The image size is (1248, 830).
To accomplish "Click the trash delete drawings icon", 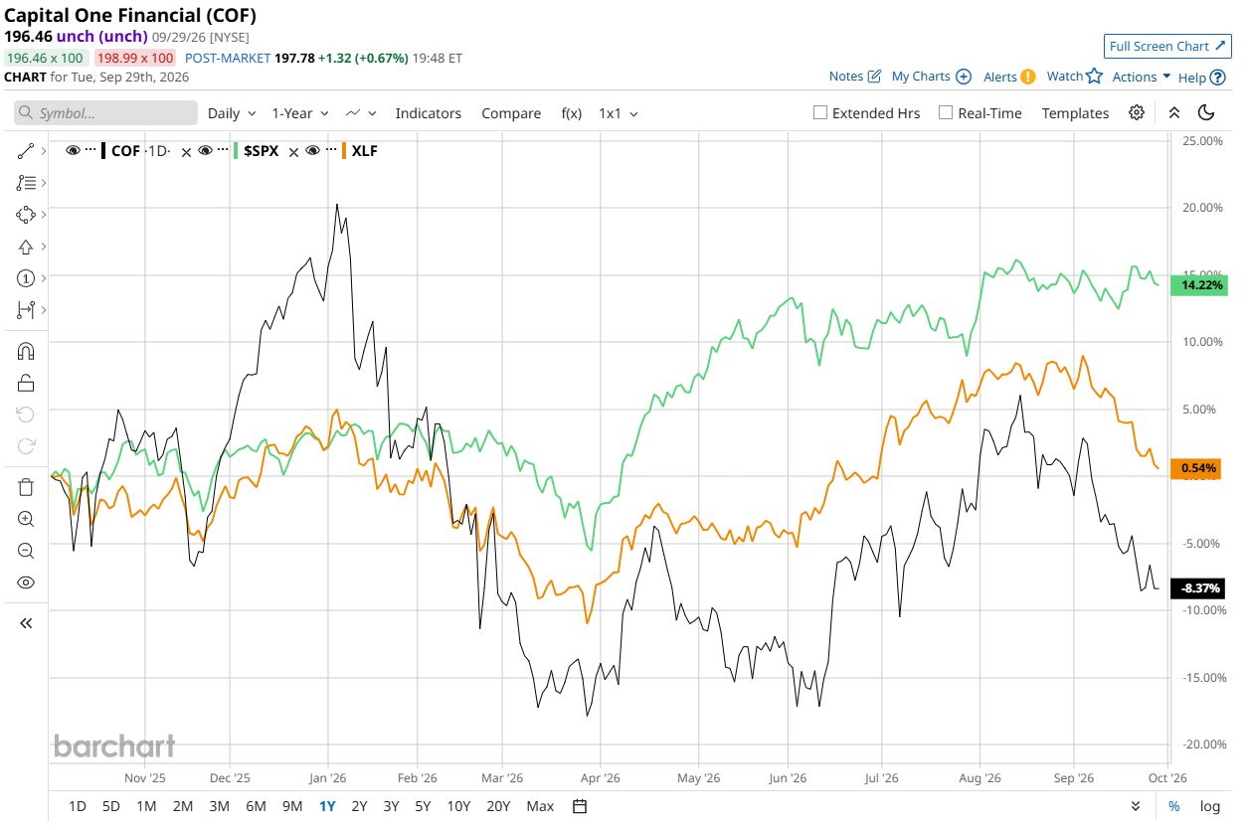I will coord(26,486).
